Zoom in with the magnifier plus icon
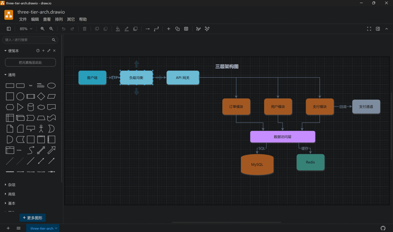The image size is (393, 232). (x=43, y=29)
